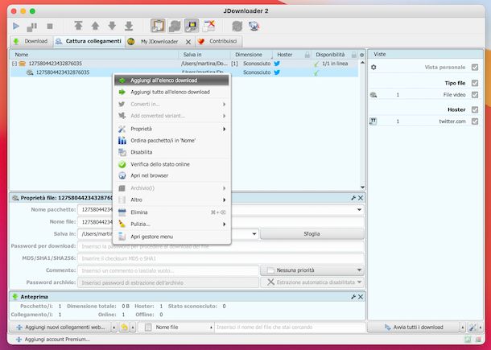Toggle Vista personale checkbox

[475, 68]
